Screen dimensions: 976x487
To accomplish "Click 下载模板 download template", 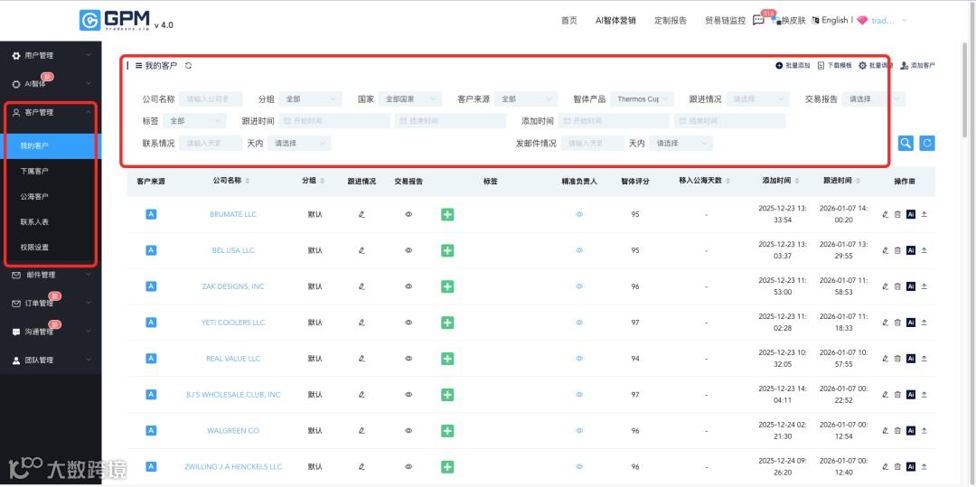I will tap(835, 65).
